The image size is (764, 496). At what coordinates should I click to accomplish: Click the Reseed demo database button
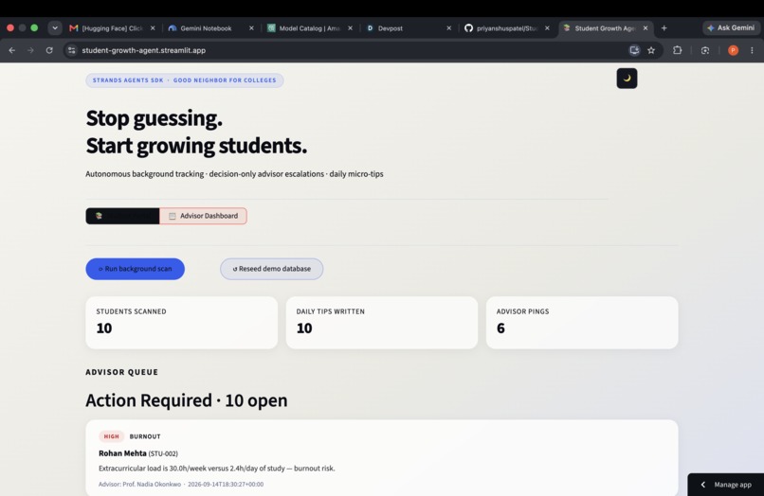(x=271, y=269)
